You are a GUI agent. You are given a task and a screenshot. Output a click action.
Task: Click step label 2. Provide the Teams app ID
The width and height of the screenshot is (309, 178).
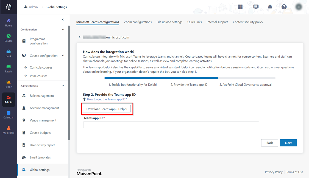click(x=189, y=84)
